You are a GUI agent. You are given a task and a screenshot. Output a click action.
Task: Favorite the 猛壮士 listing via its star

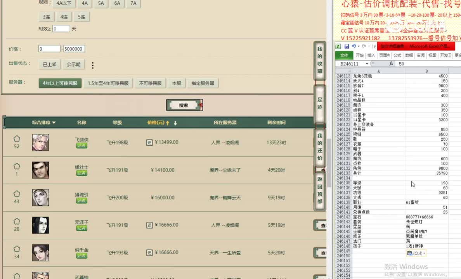pyautogui.click(x=17, y=166)
